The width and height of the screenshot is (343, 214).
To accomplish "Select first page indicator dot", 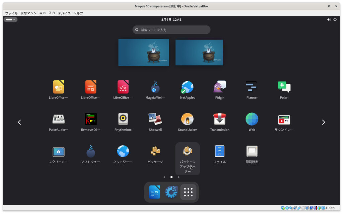I will pos(164,177).
